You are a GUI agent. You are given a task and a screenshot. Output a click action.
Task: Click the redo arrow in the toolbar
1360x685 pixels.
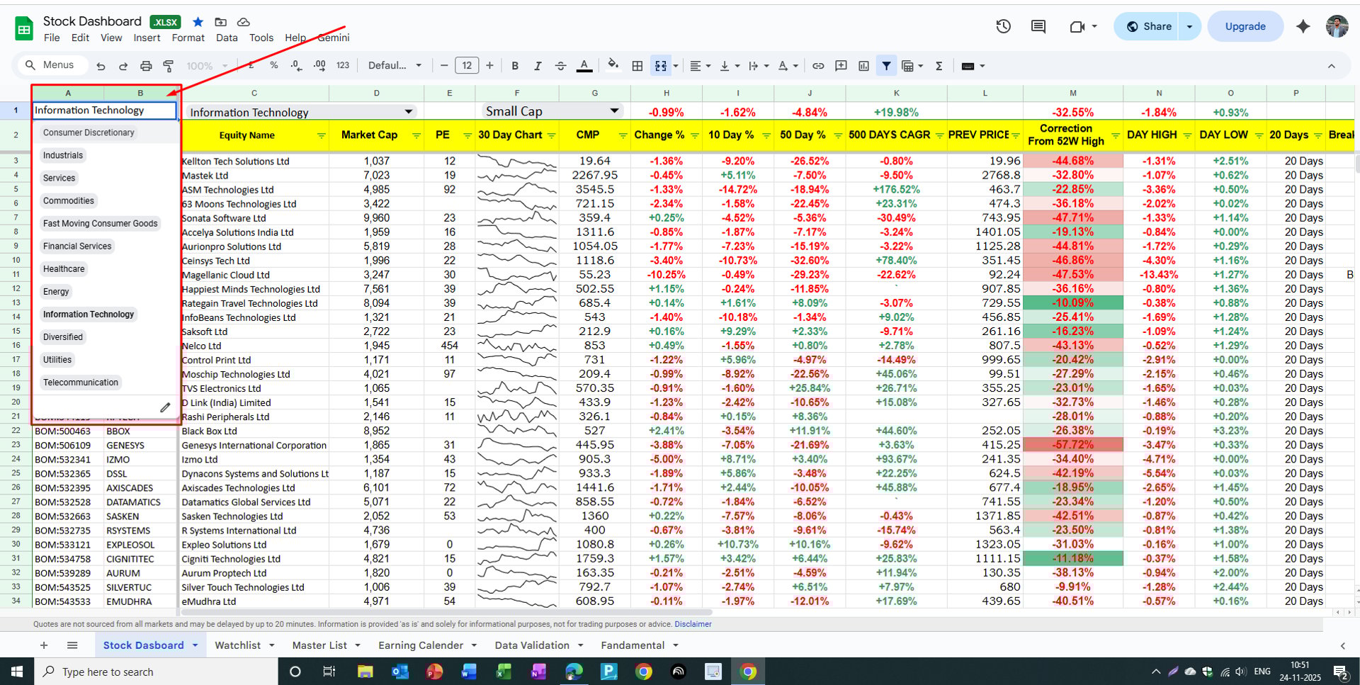[x=123, y=66]
